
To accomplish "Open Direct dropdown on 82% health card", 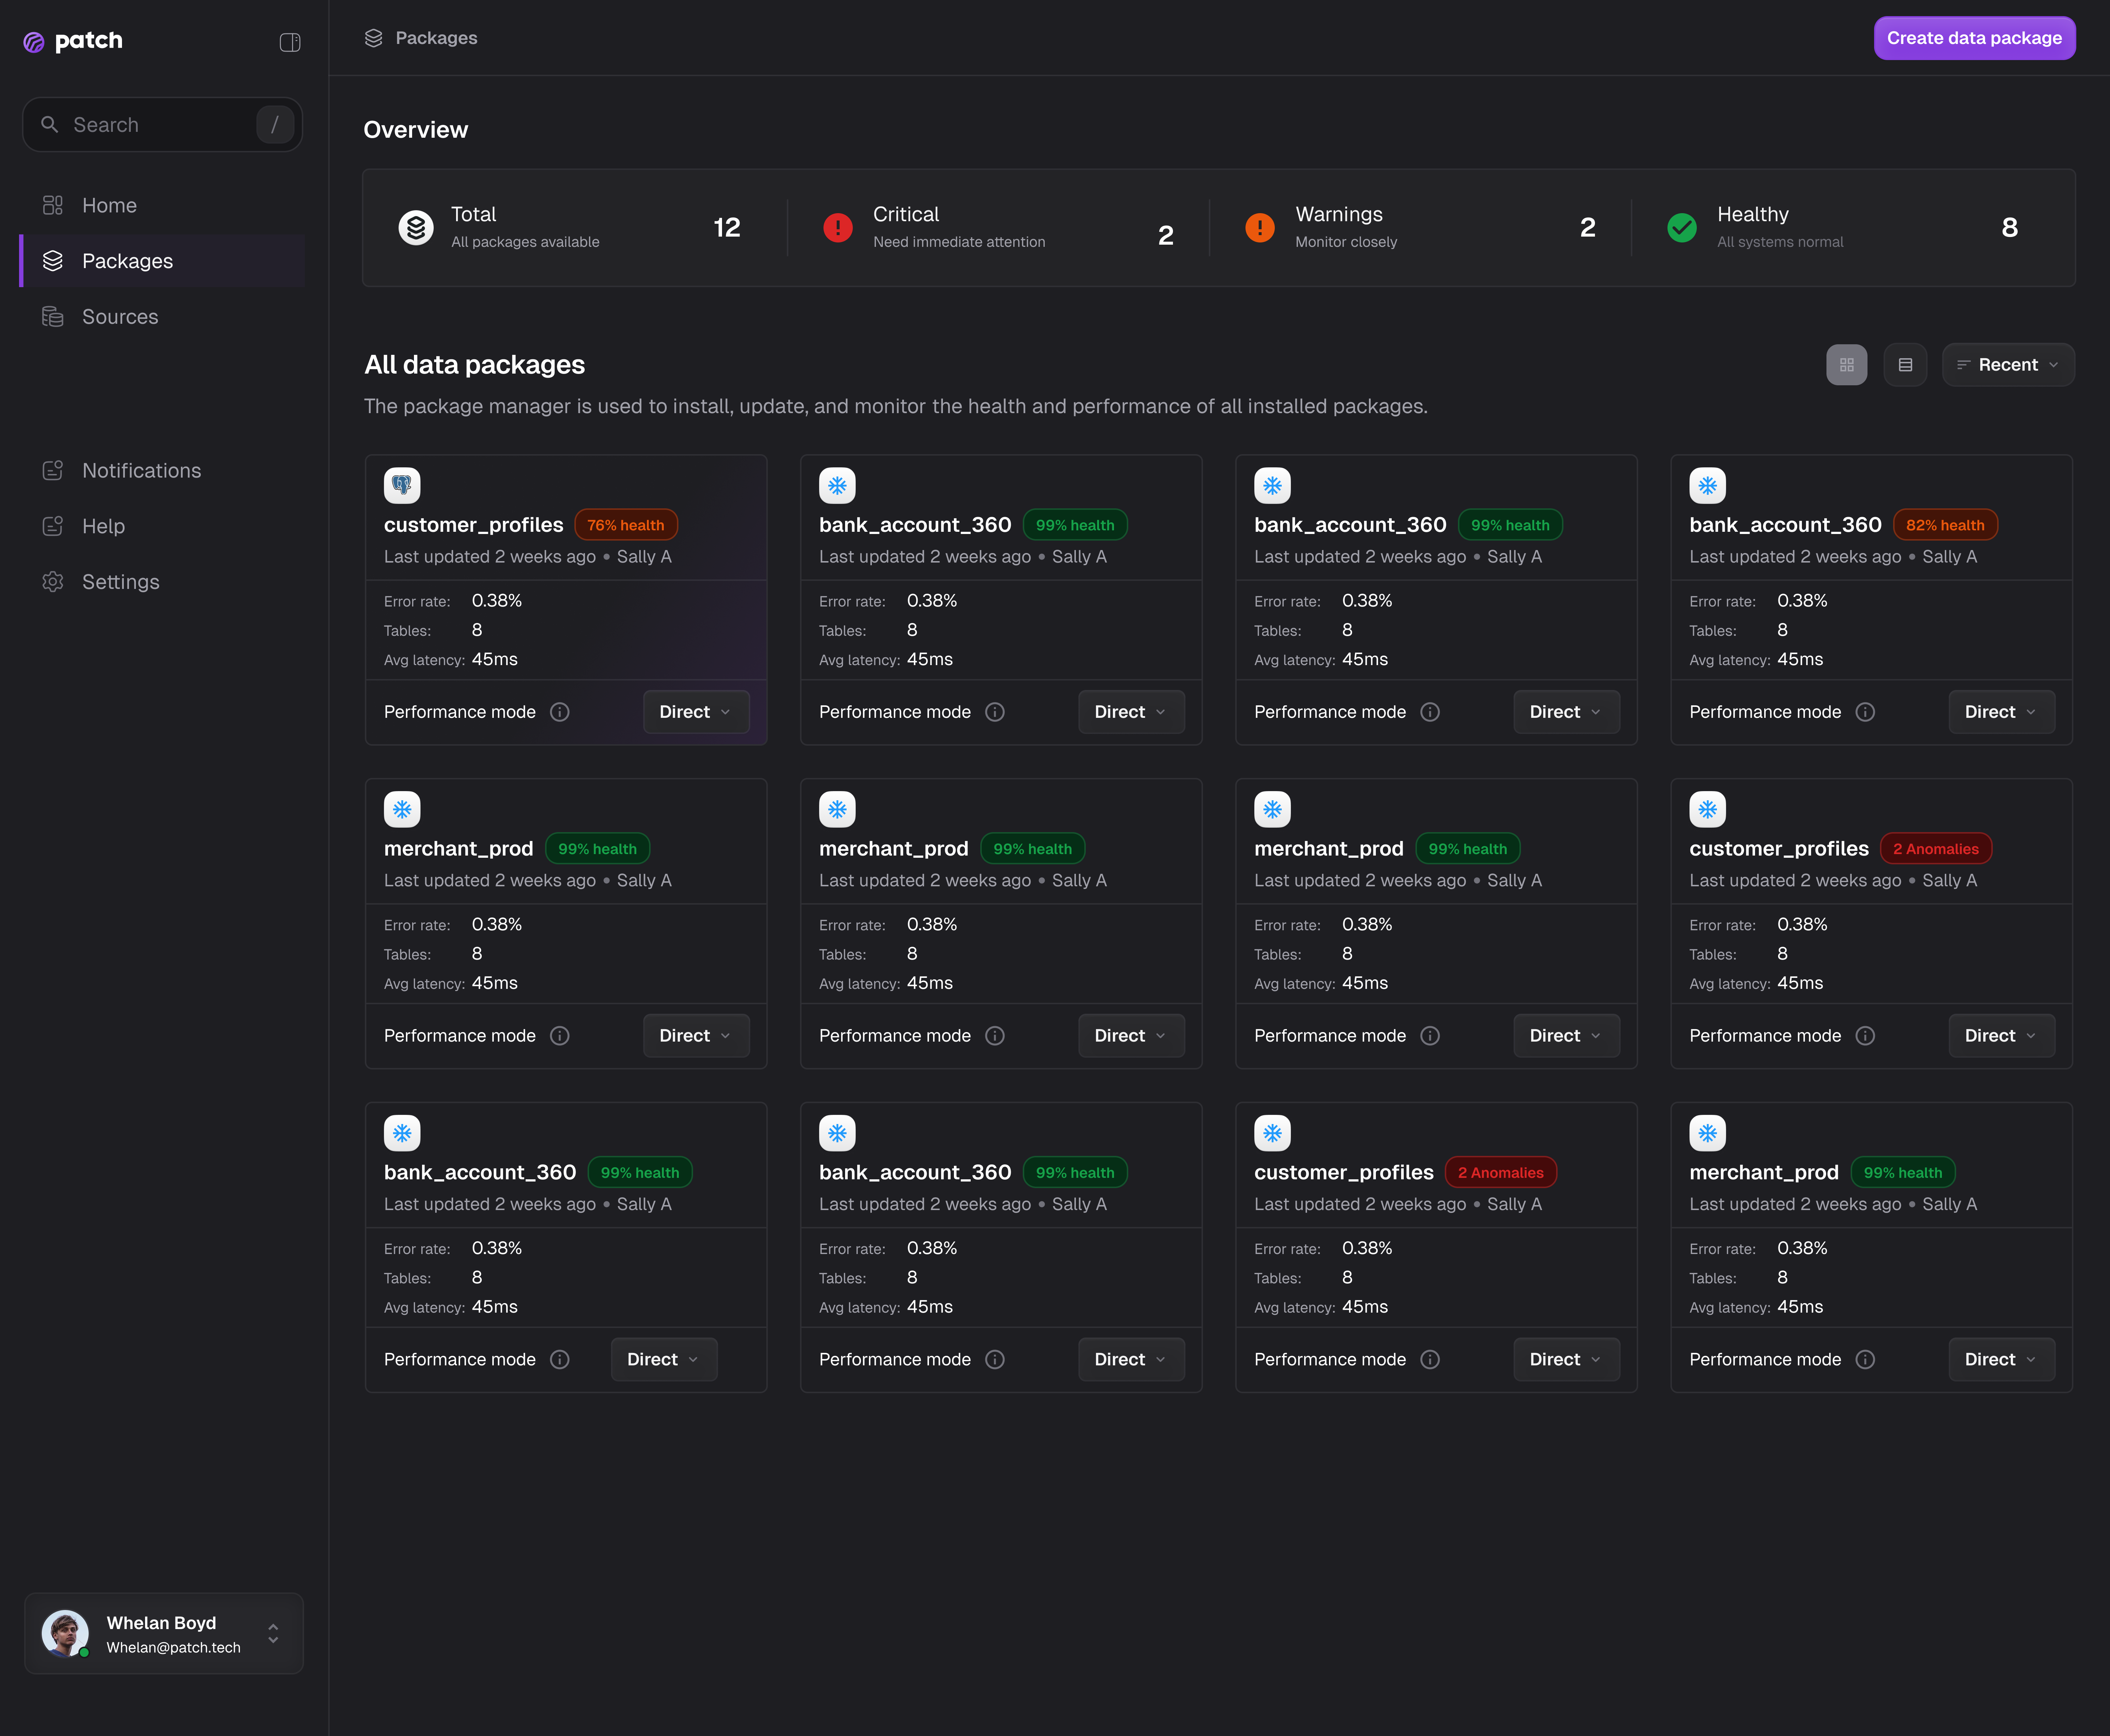I will click(x=2001, y=712).
